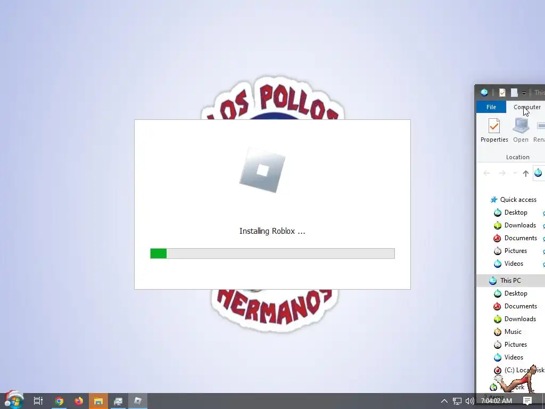This screenshot has width=545, height=409.
Task: Open the Action Center notifications icon
Action: tap(527, 401)
